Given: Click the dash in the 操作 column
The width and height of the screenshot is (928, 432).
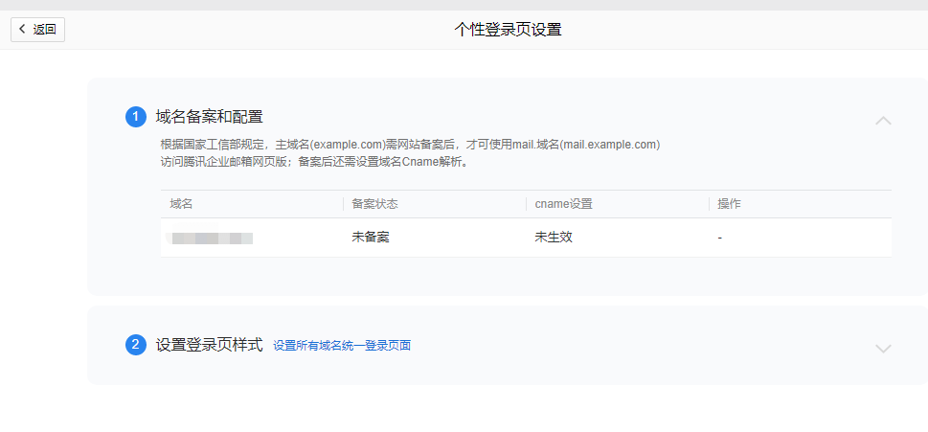Looking at the screenshot, I should (719, 238).
